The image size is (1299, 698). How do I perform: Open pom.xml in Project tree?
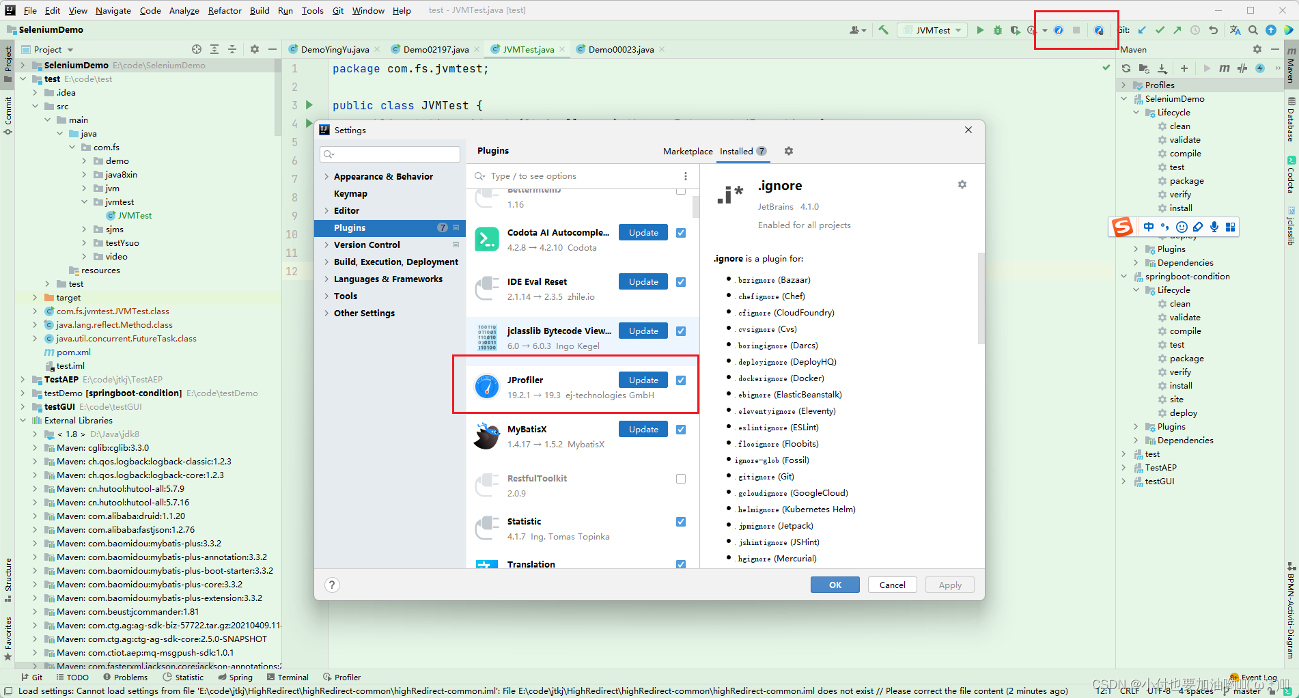tap(73, 352)
